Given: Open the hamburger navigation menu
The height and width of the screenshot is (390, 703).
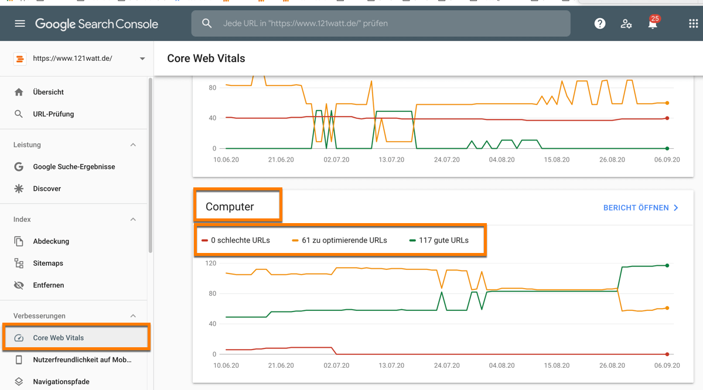Looking at the screenshot, I should tap(19, 23).
